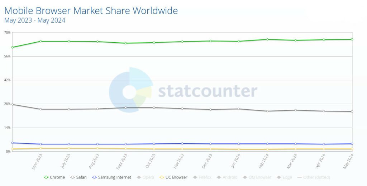Click the 56% y-axis label
Viewport: 367px width, 186px height.
(7, 56)
